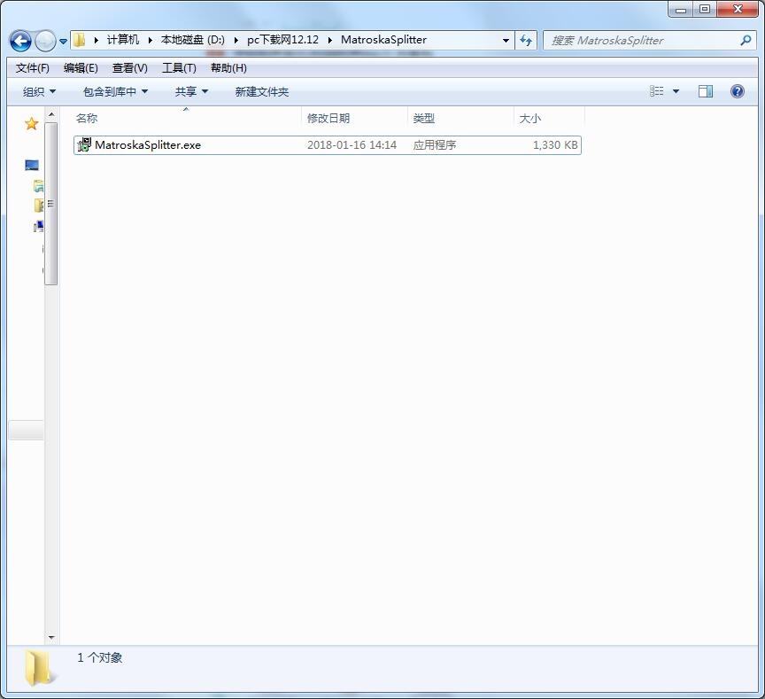Open the 文件(F) menu

(x=33, y=68)
